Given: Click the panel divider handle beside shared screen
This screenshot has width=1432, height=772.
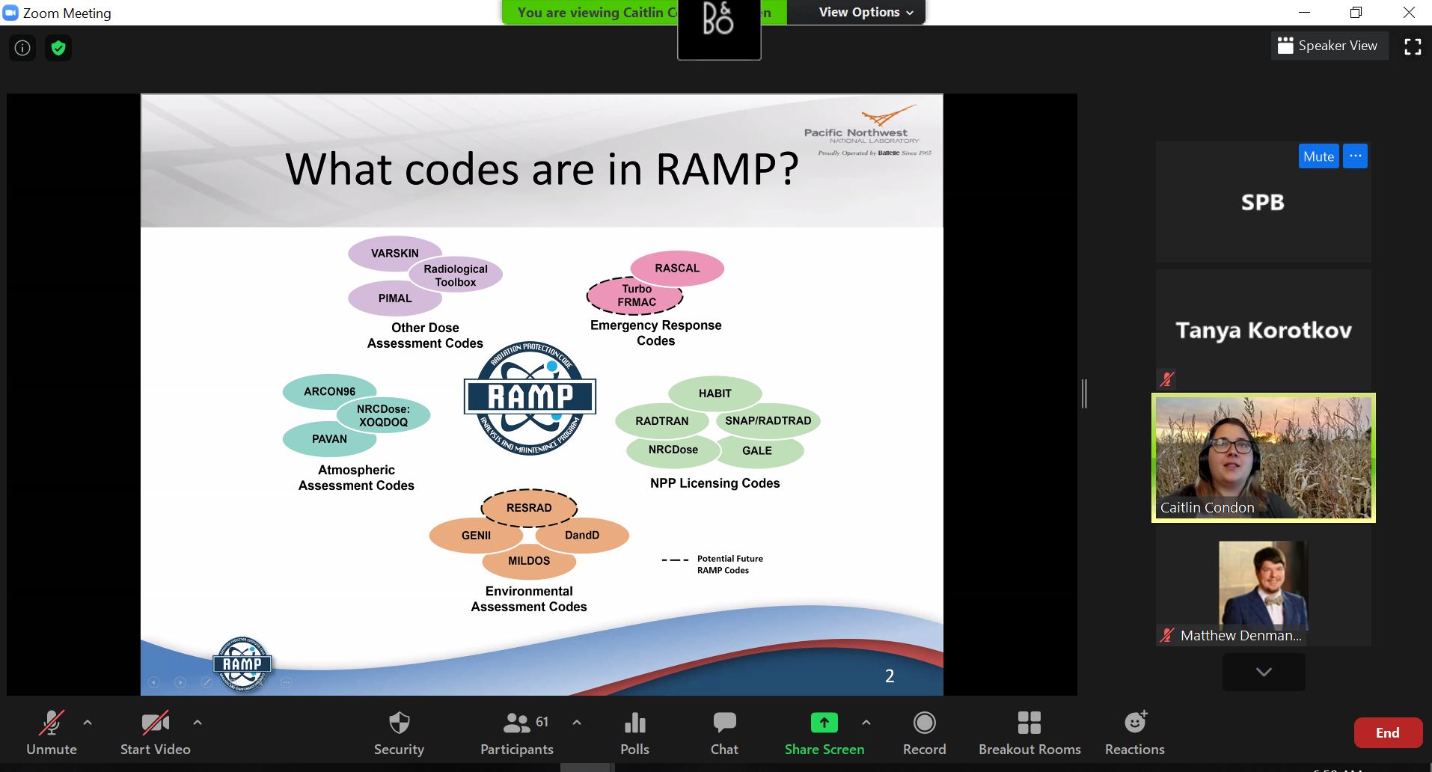Looking at the screenshot, I should point(1085,393).
